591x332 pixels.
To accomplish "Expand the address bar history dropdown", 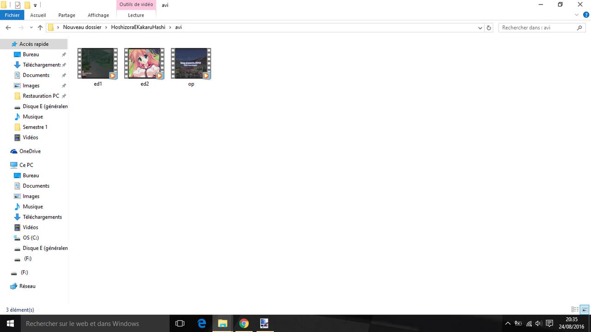I will click(x=480, y=28).
